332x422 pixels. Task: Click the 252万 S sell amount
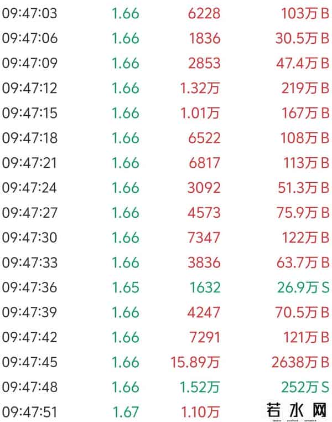point(305,387)
